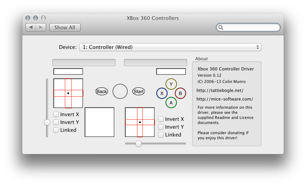Click the left thumbstick axis display
This screenshot has height=185, width=306.
click(x=68, y=93)
